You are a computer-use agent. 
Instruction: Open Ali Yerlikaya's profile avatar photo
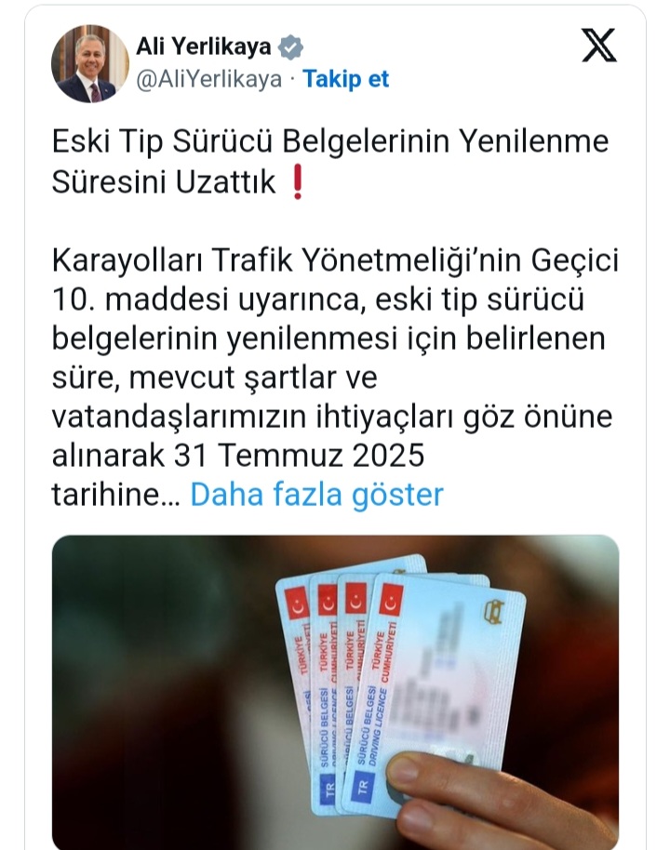(x=90, y=63)
